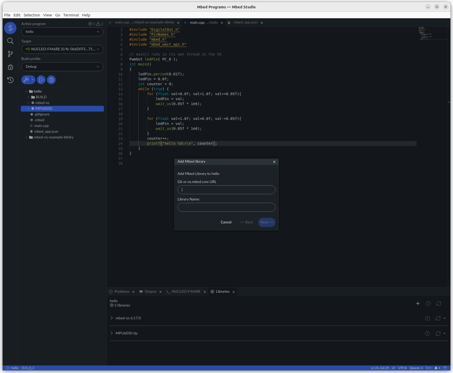This screenshot has width=453, height=373.
Task: Expand the mbed-os library folder
Action: pyautogui.click(x=28, y=103)
